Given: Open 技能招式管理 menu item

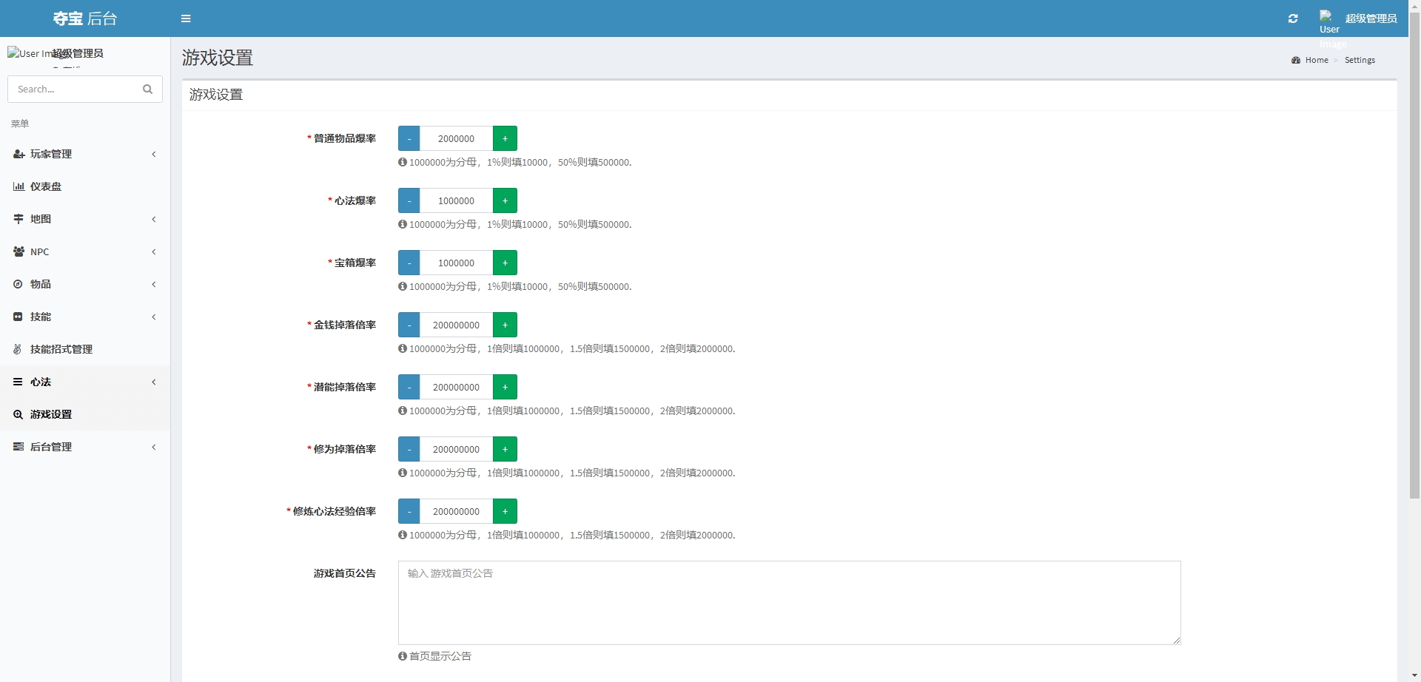Looking at the screenshot, I should [85, 349].
